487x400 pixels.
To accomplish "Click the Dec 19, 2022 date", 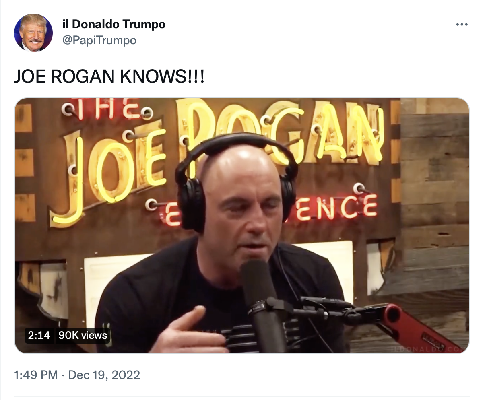I will click(x=104, y=375).
